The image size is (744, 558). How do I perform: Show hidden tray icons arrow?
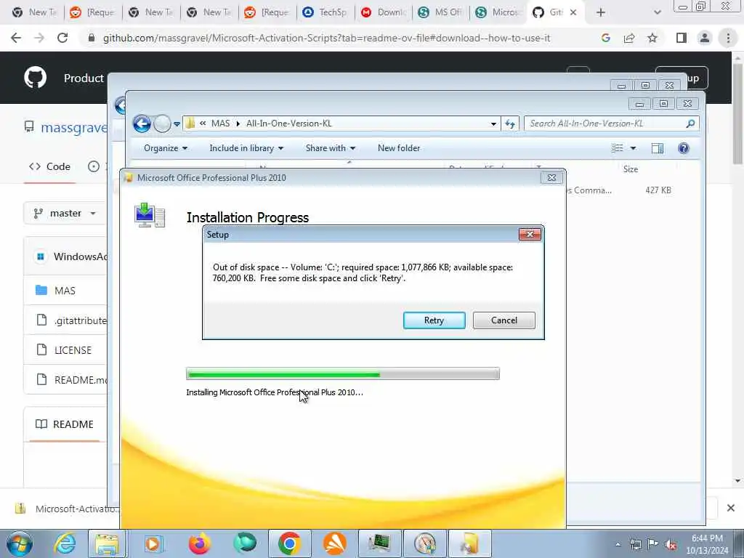tap(618, 545)
